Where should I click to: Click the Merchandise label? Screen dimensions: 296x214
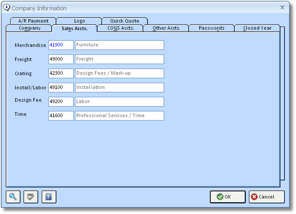[x=30, y=45]
